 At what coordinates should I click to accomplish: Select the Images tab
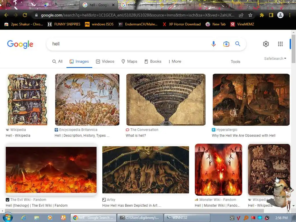pyautogui.click(x=79, y=62)
